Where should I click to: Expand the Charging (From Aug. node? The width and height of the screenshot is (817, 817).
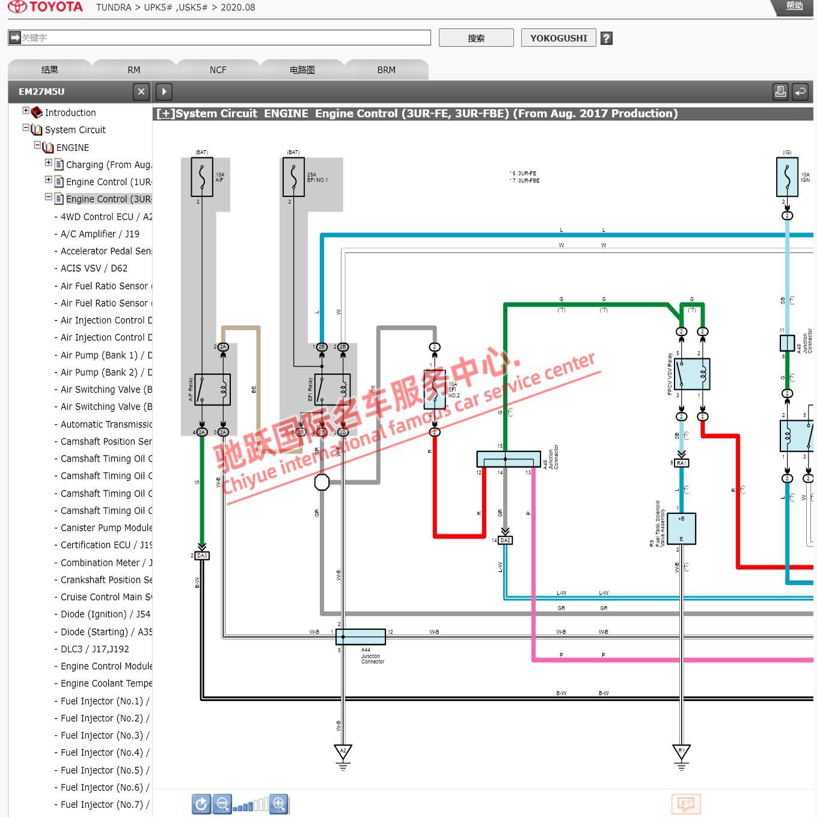[49, 162]
